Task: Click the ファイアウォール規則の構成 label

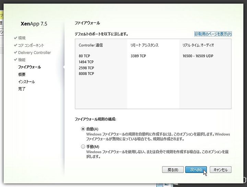Action: [x=95, y=119]
